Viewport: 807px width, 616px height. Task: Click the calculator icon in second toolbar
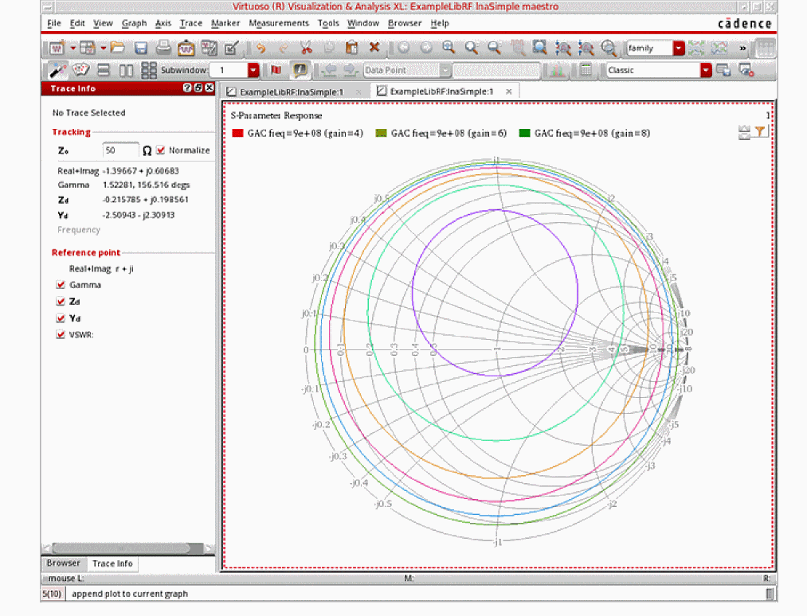click(586, 70)
